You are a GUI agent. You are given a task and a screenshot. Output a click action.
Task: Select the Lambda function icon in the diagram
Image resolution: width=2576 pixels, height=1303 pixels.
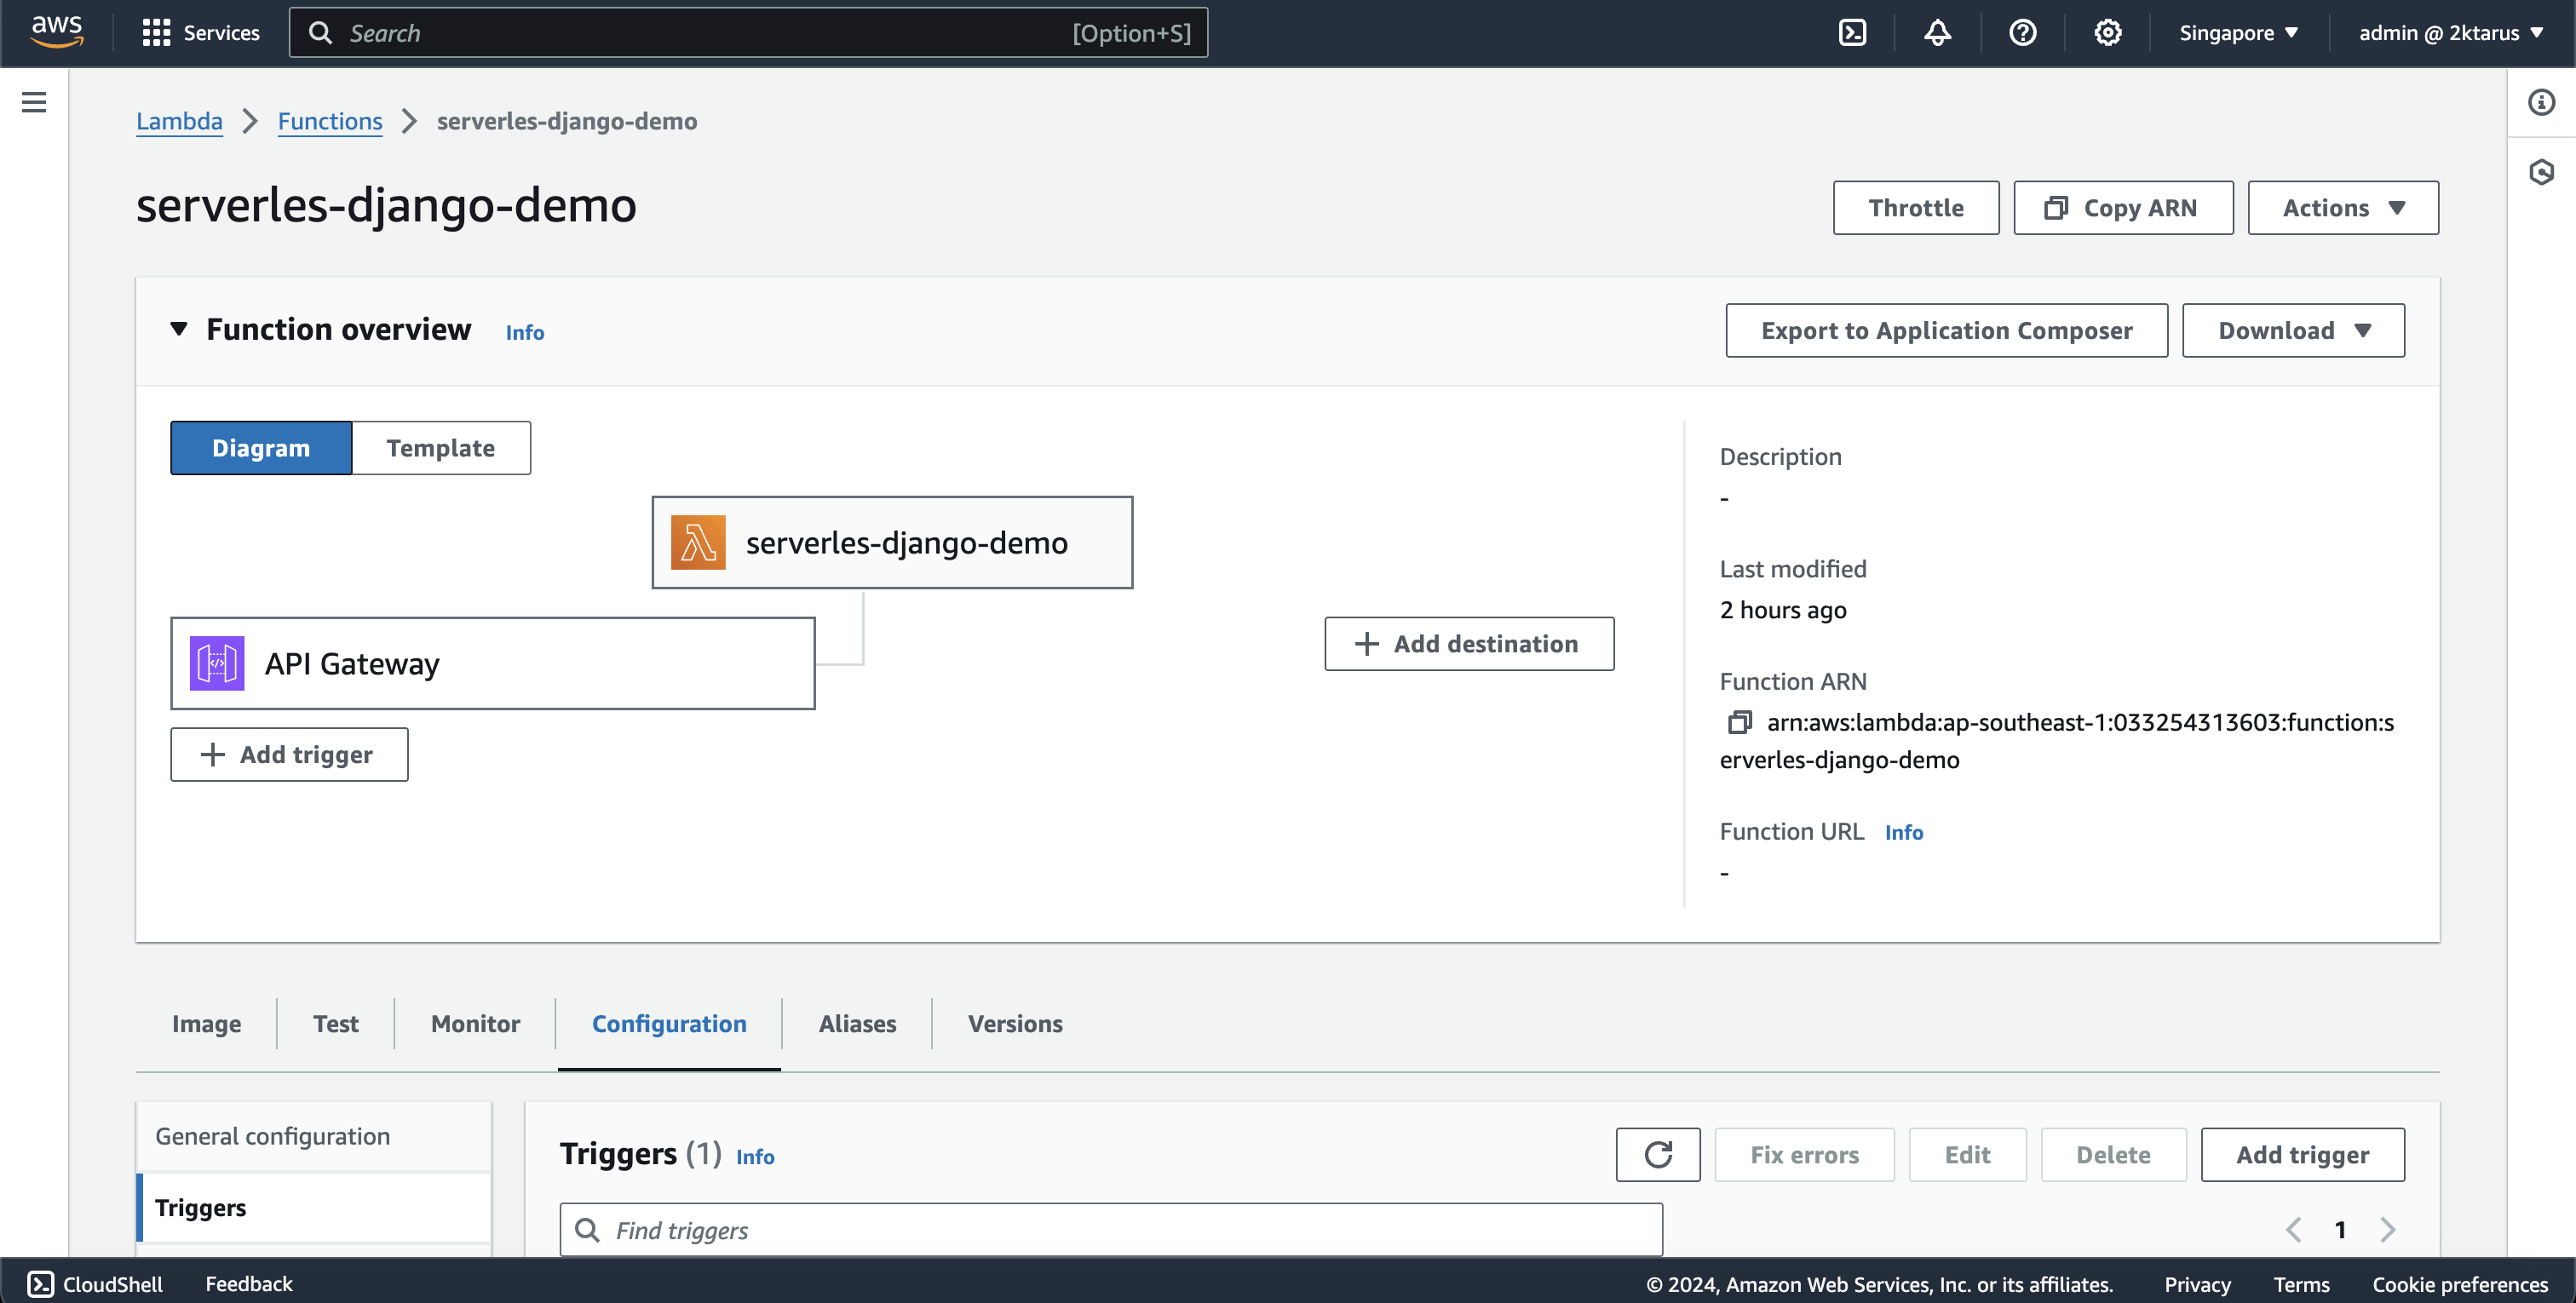click(698, 542)
